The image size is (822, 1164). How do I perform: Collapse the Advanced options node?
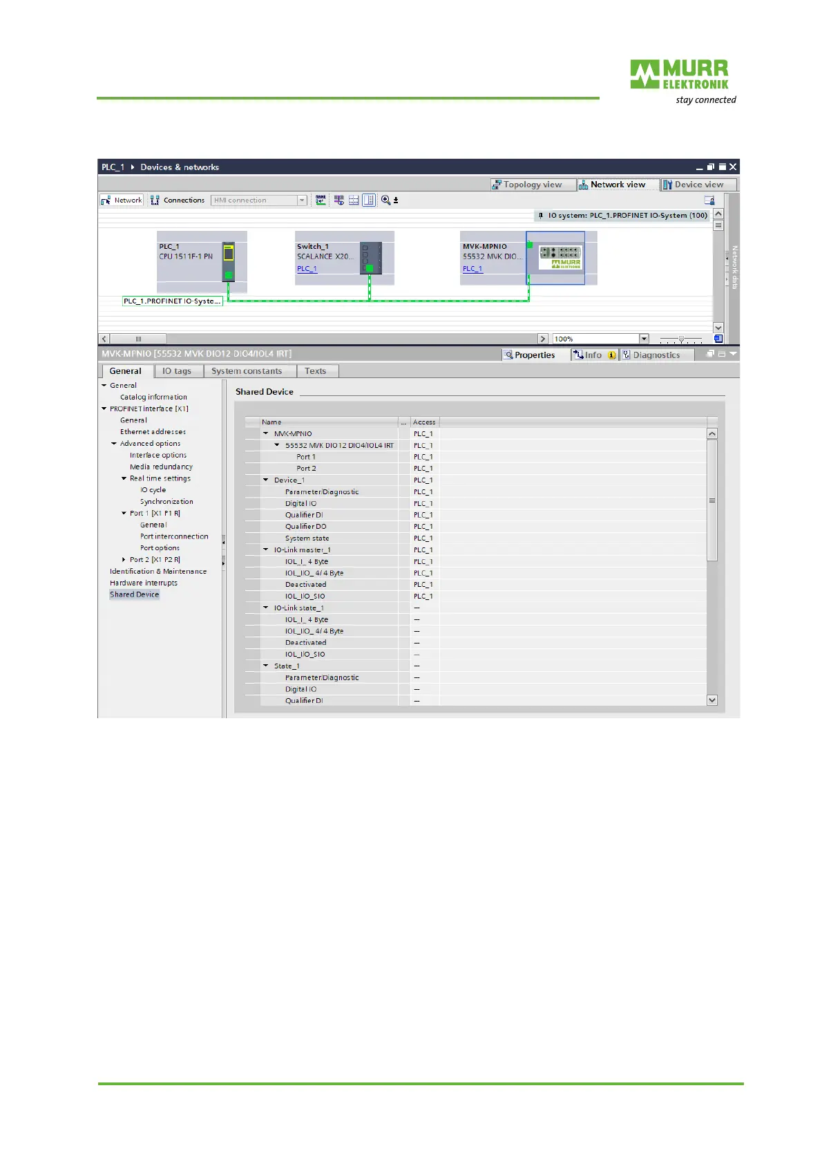(x=114, y=444)
